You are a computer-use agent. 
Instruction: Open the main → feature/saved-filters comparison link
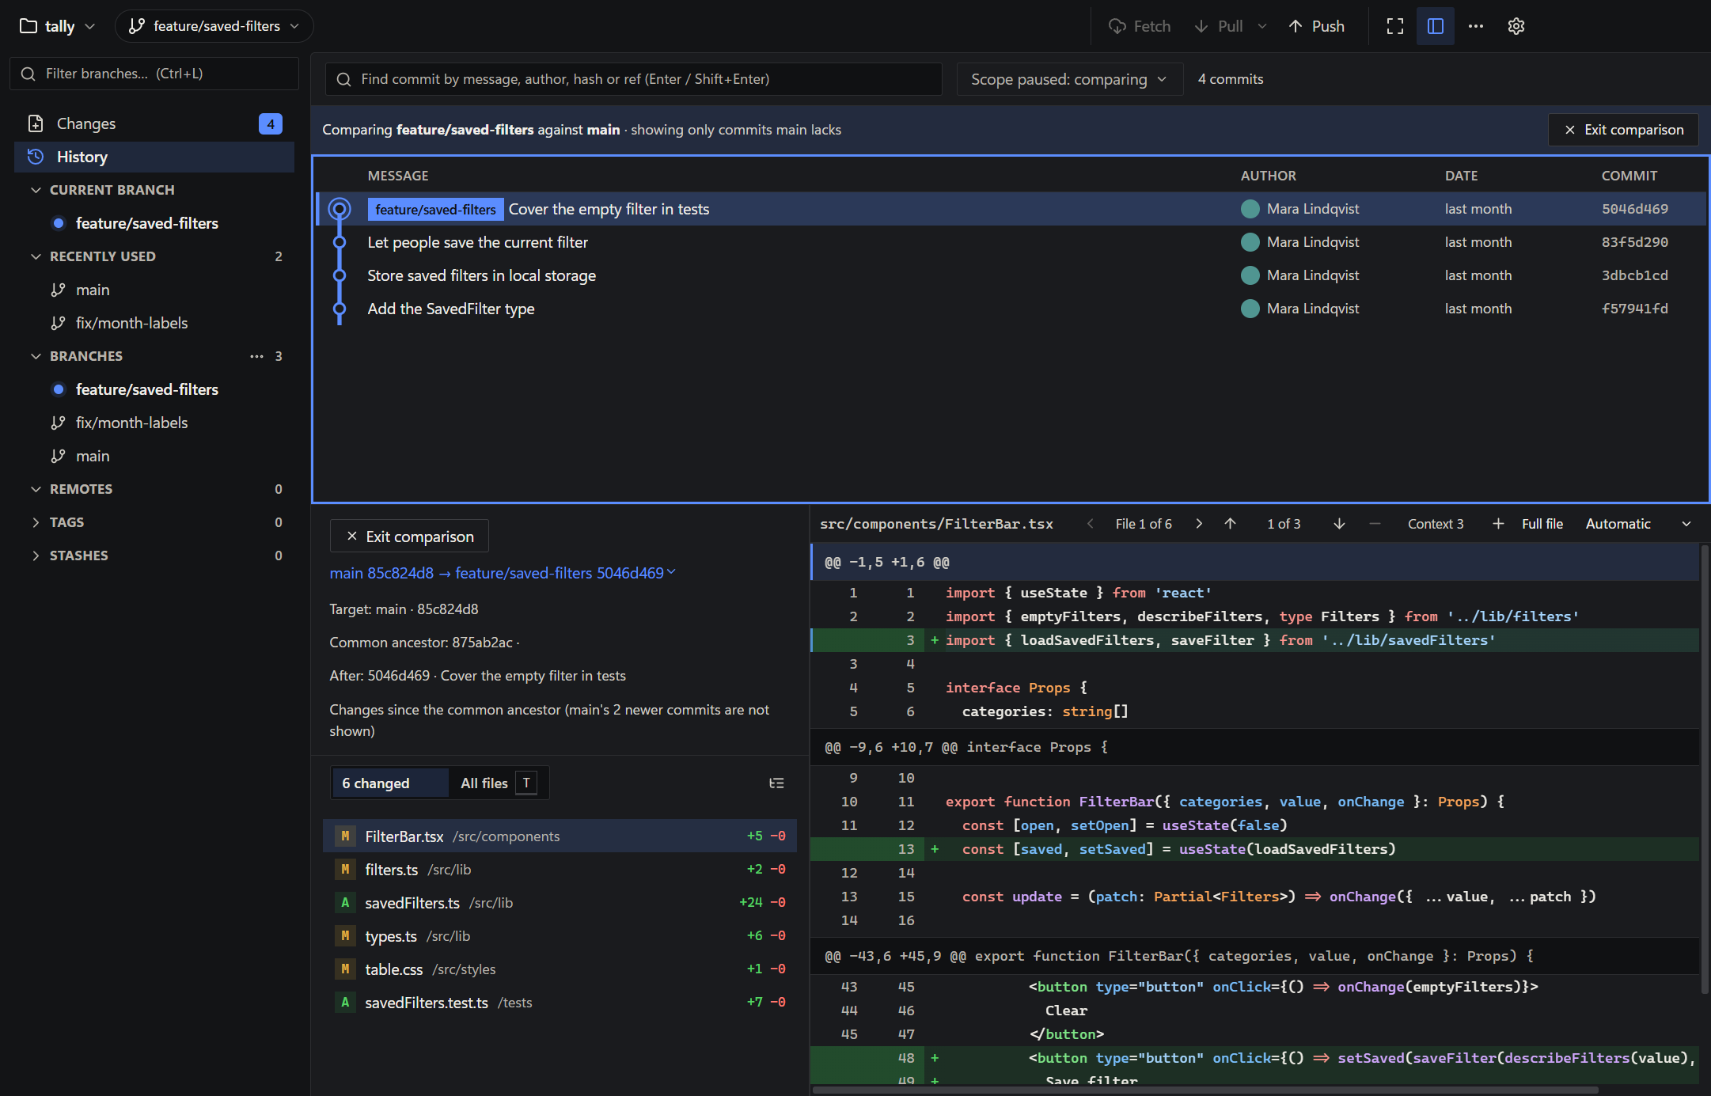tap(503, 573)
